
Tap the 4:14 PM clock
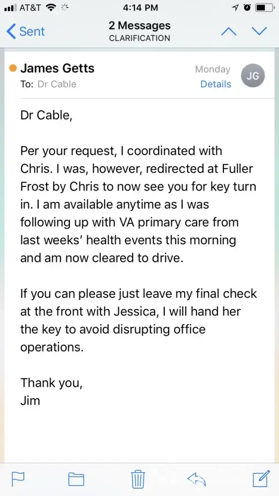140,7
